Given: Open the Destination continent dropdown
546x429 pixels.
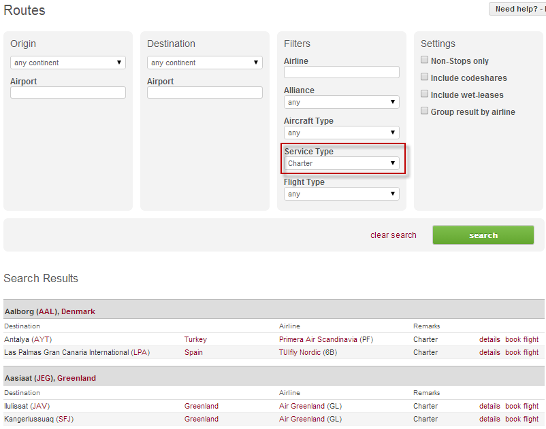Looking at the screenshot, I should coord(205,63).
